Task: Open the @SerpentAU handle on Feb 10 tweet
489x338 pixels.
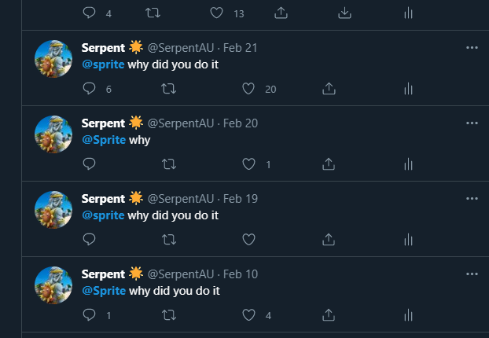Action: 180,274
